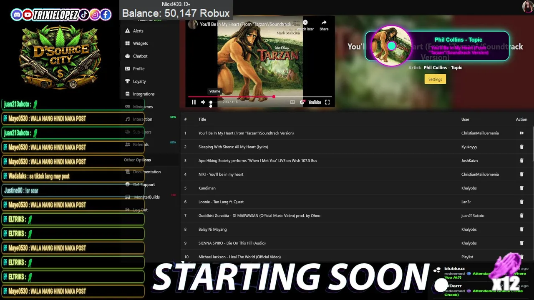
Task: Click the Facebook icon in the stream banner
Action: (x=106, y=15)
